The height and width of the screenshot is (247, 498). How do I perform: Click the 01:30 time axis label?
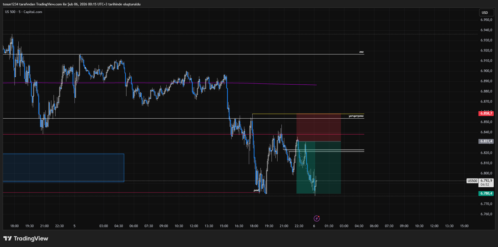329,226
